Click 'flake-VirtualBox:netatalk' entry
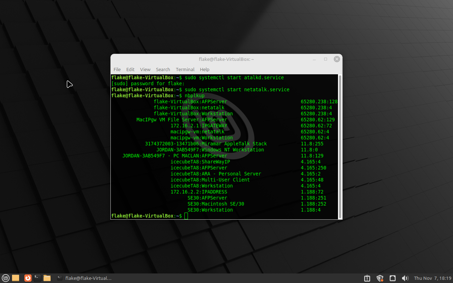The width and height of the screenshot is (453, 283). (x=189, y=108)
